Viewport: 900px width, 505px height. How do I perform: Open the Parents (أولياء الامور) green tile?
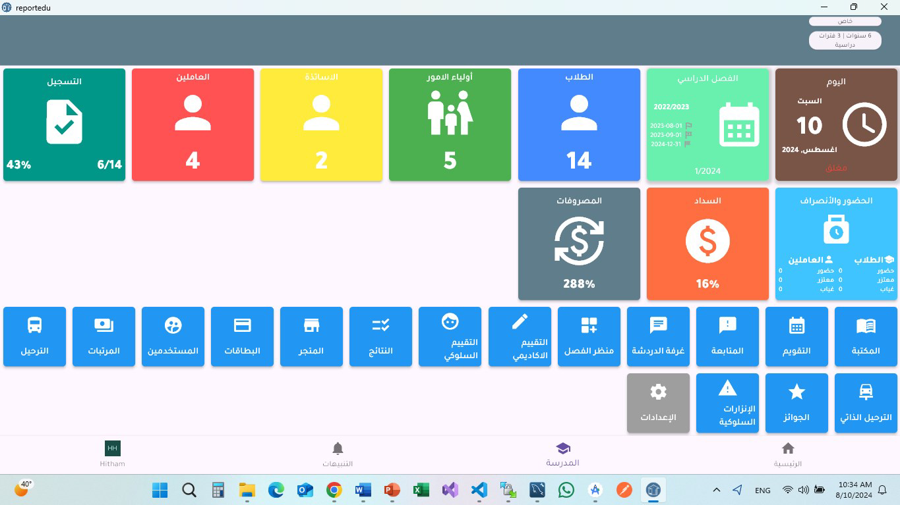[x=450, y=124]
